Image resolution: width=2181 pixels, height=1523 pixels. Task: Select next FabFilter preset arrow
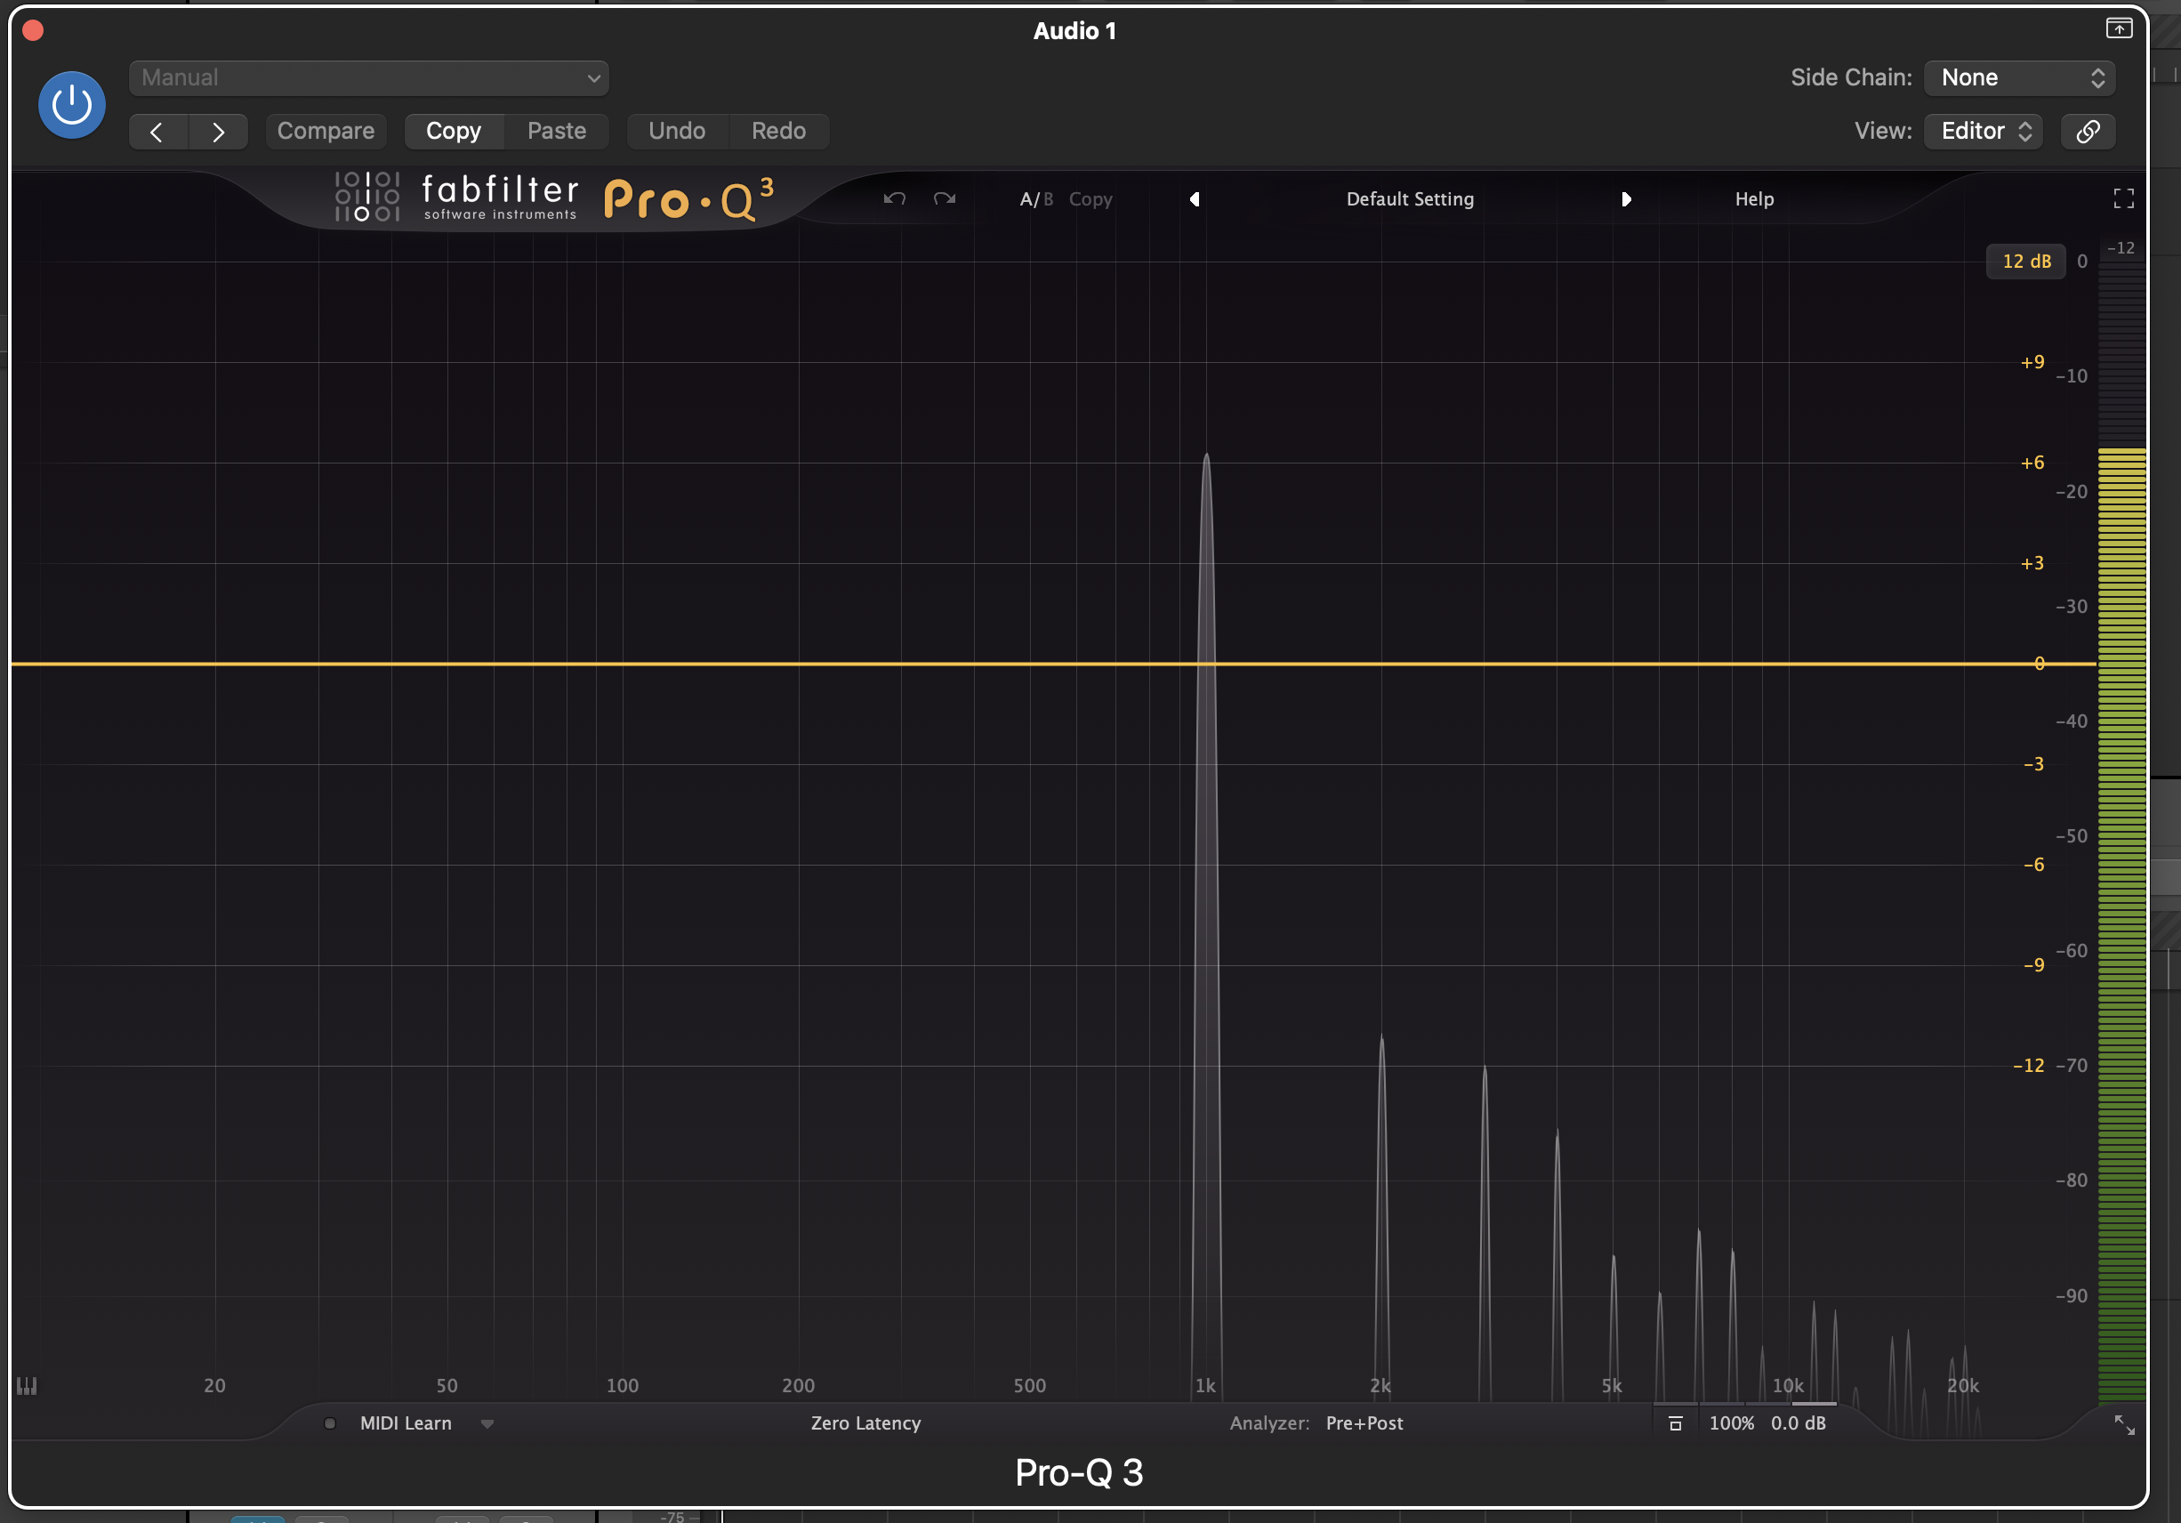coord(1626,199)
